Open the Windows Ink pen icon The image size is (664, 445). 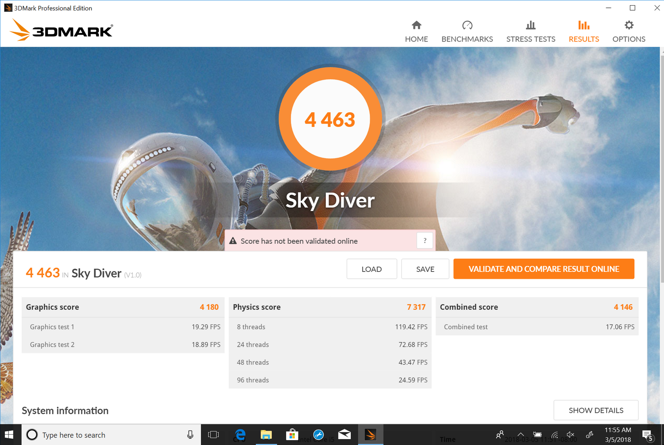pyautogui.click(x=589, y=434)
